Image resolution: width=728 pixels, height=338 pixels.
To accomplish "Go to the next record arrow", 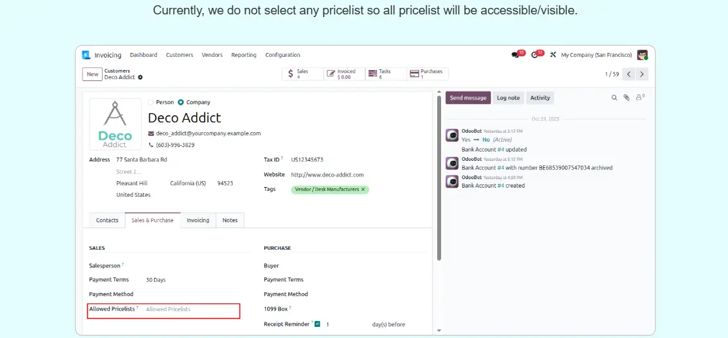I will pyautogui.click(x=642, y=74).
